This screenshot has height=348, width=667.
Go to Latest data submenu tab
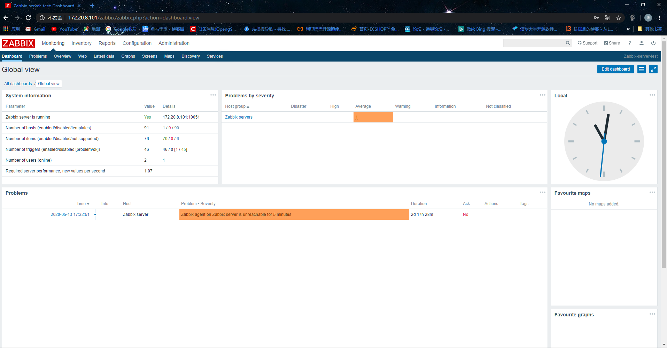pyautogui.click(x=104, y=56)
